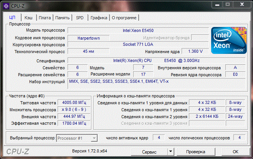Click the Модель value 7
Screen dimensions: 253x159
click(143, 67)
